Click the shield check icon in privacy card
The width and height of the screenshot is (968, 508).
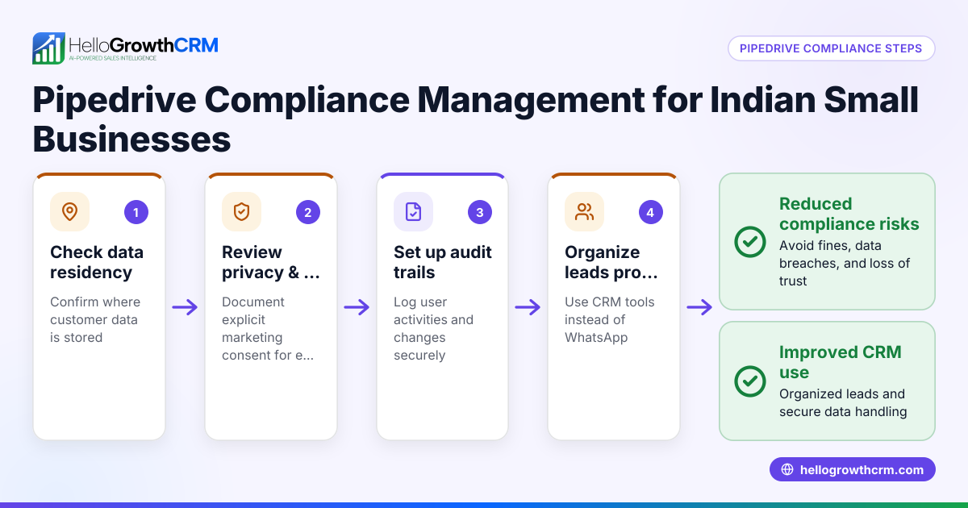[241, 212]
